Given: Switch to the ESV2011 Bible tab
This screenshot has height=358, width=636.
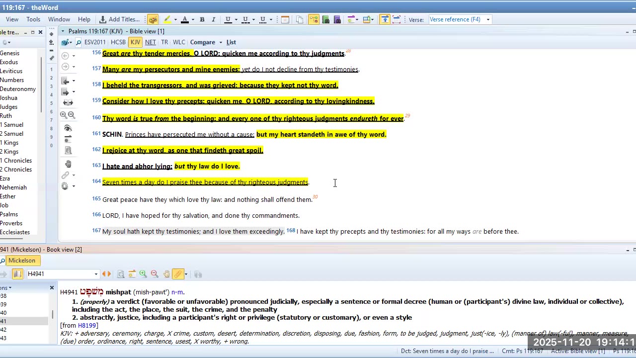Looking at the screenshot, I should 95,42.
